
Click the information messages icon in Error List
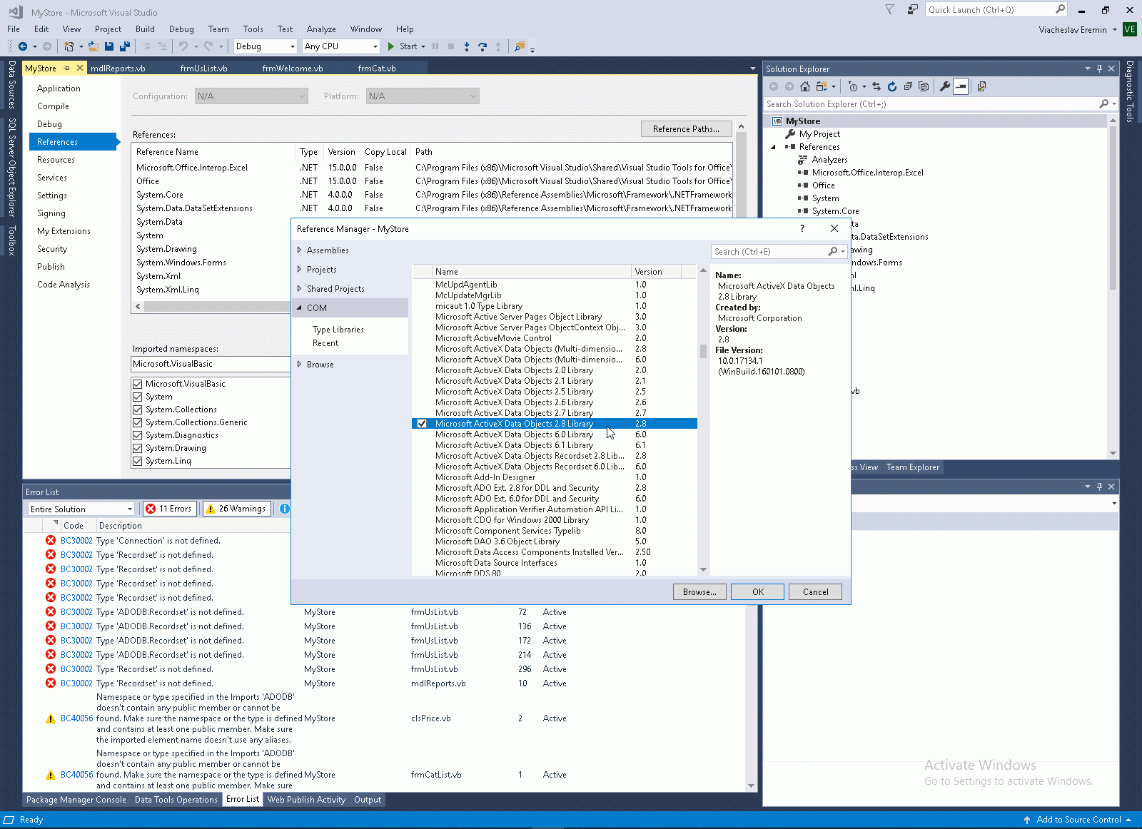coord(285,509)
